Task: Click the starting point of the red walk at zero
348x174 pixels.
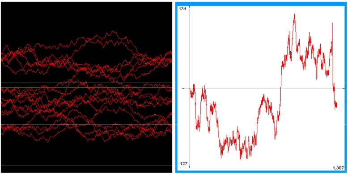Action: (x=190, y=88)
